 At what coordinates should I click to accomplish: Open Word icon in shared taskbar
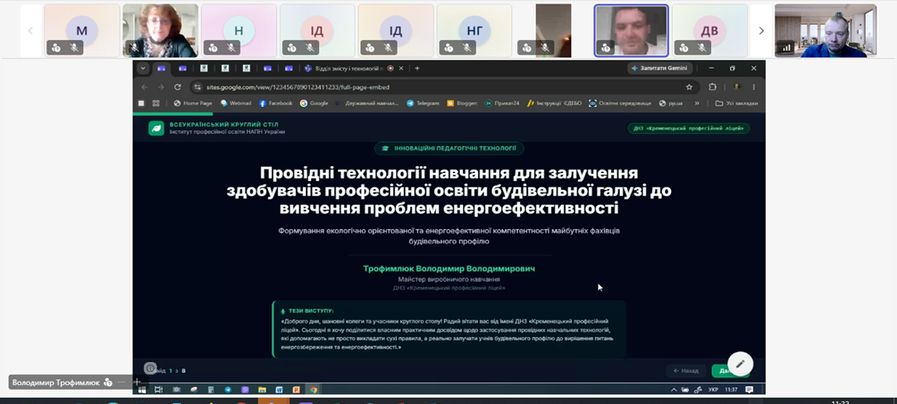279,390
